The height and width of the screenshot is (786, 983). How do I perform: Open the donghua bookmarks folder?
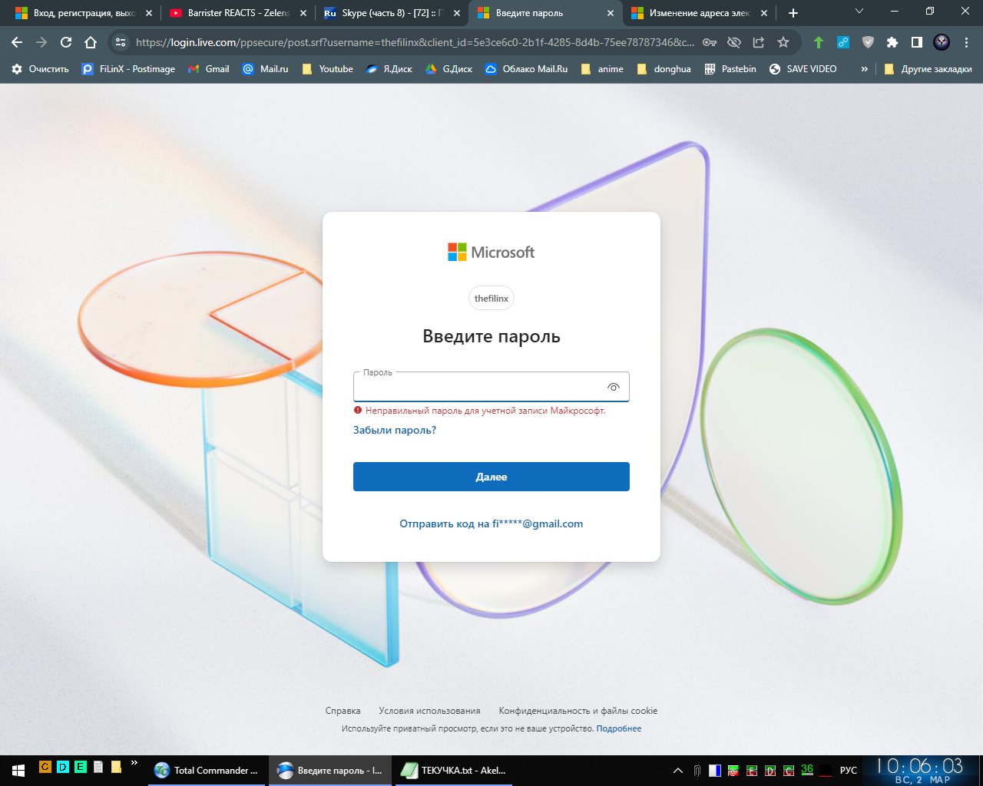pos(664,69)
